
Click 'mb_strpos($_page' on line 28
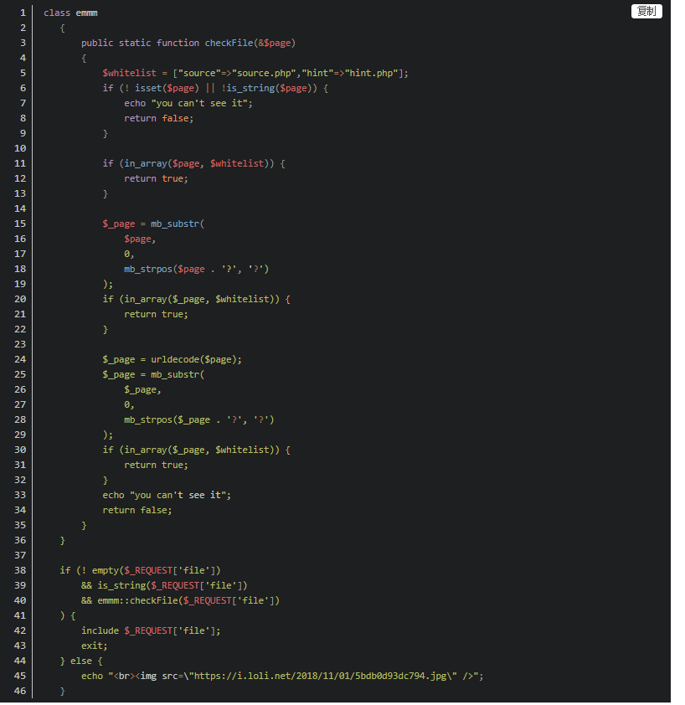point(167,420)
